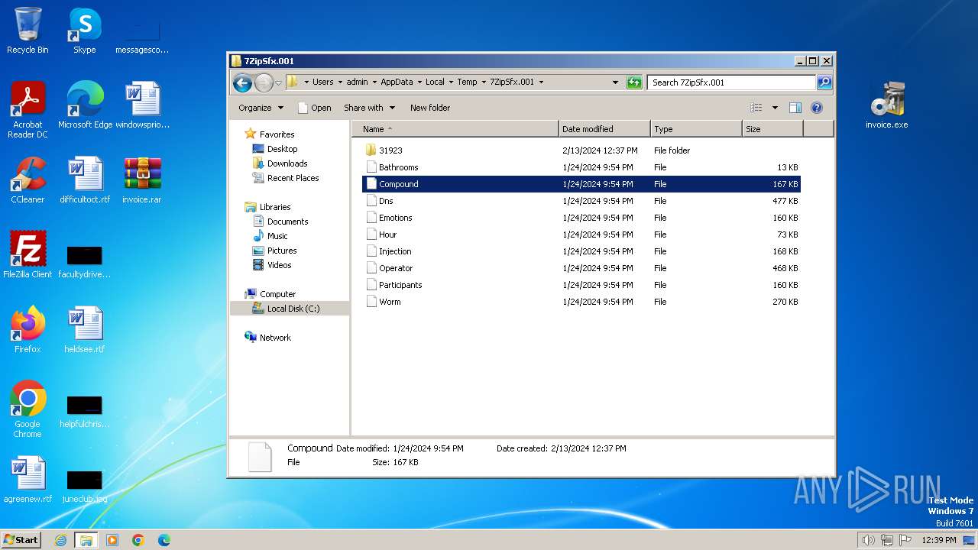This screenshot has height=550, width=978.
Task: Click the Open toolbar button
Action: pos(314,108)
